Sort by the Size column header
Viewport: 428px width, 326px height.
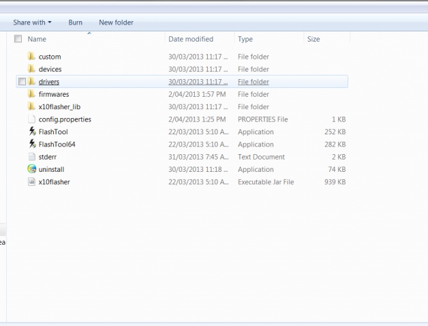point(314,39)
